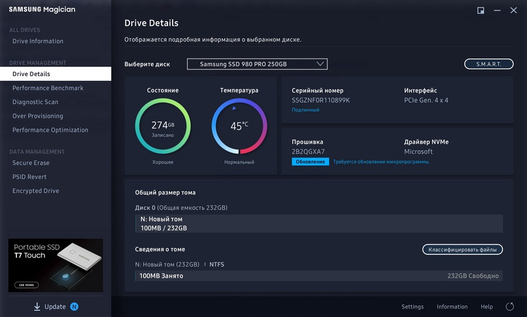527x317 pixels.
Task: Click firmware version 2B2QGXA7
Action: click(308, 152)
